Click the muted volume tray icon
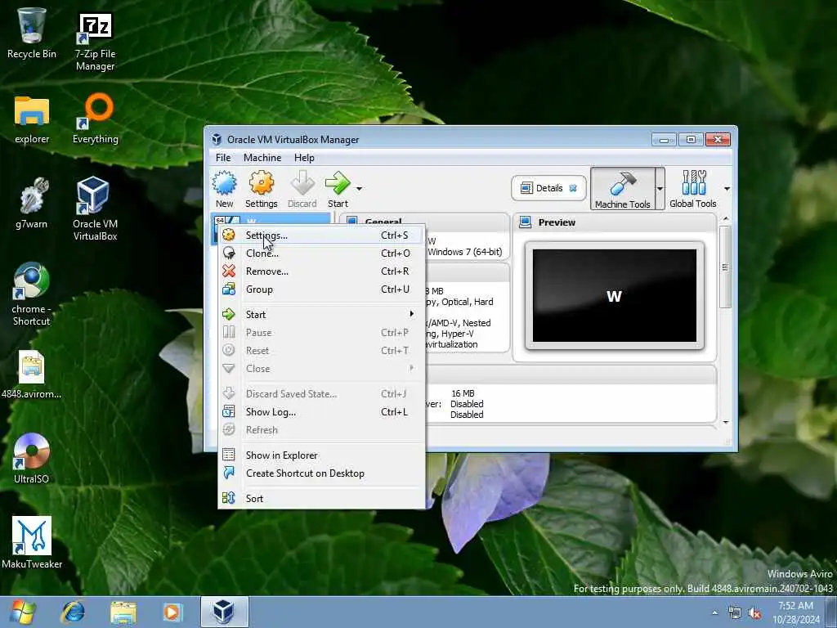837x628 pixels. pyautogui.click(x=754, y=613)
